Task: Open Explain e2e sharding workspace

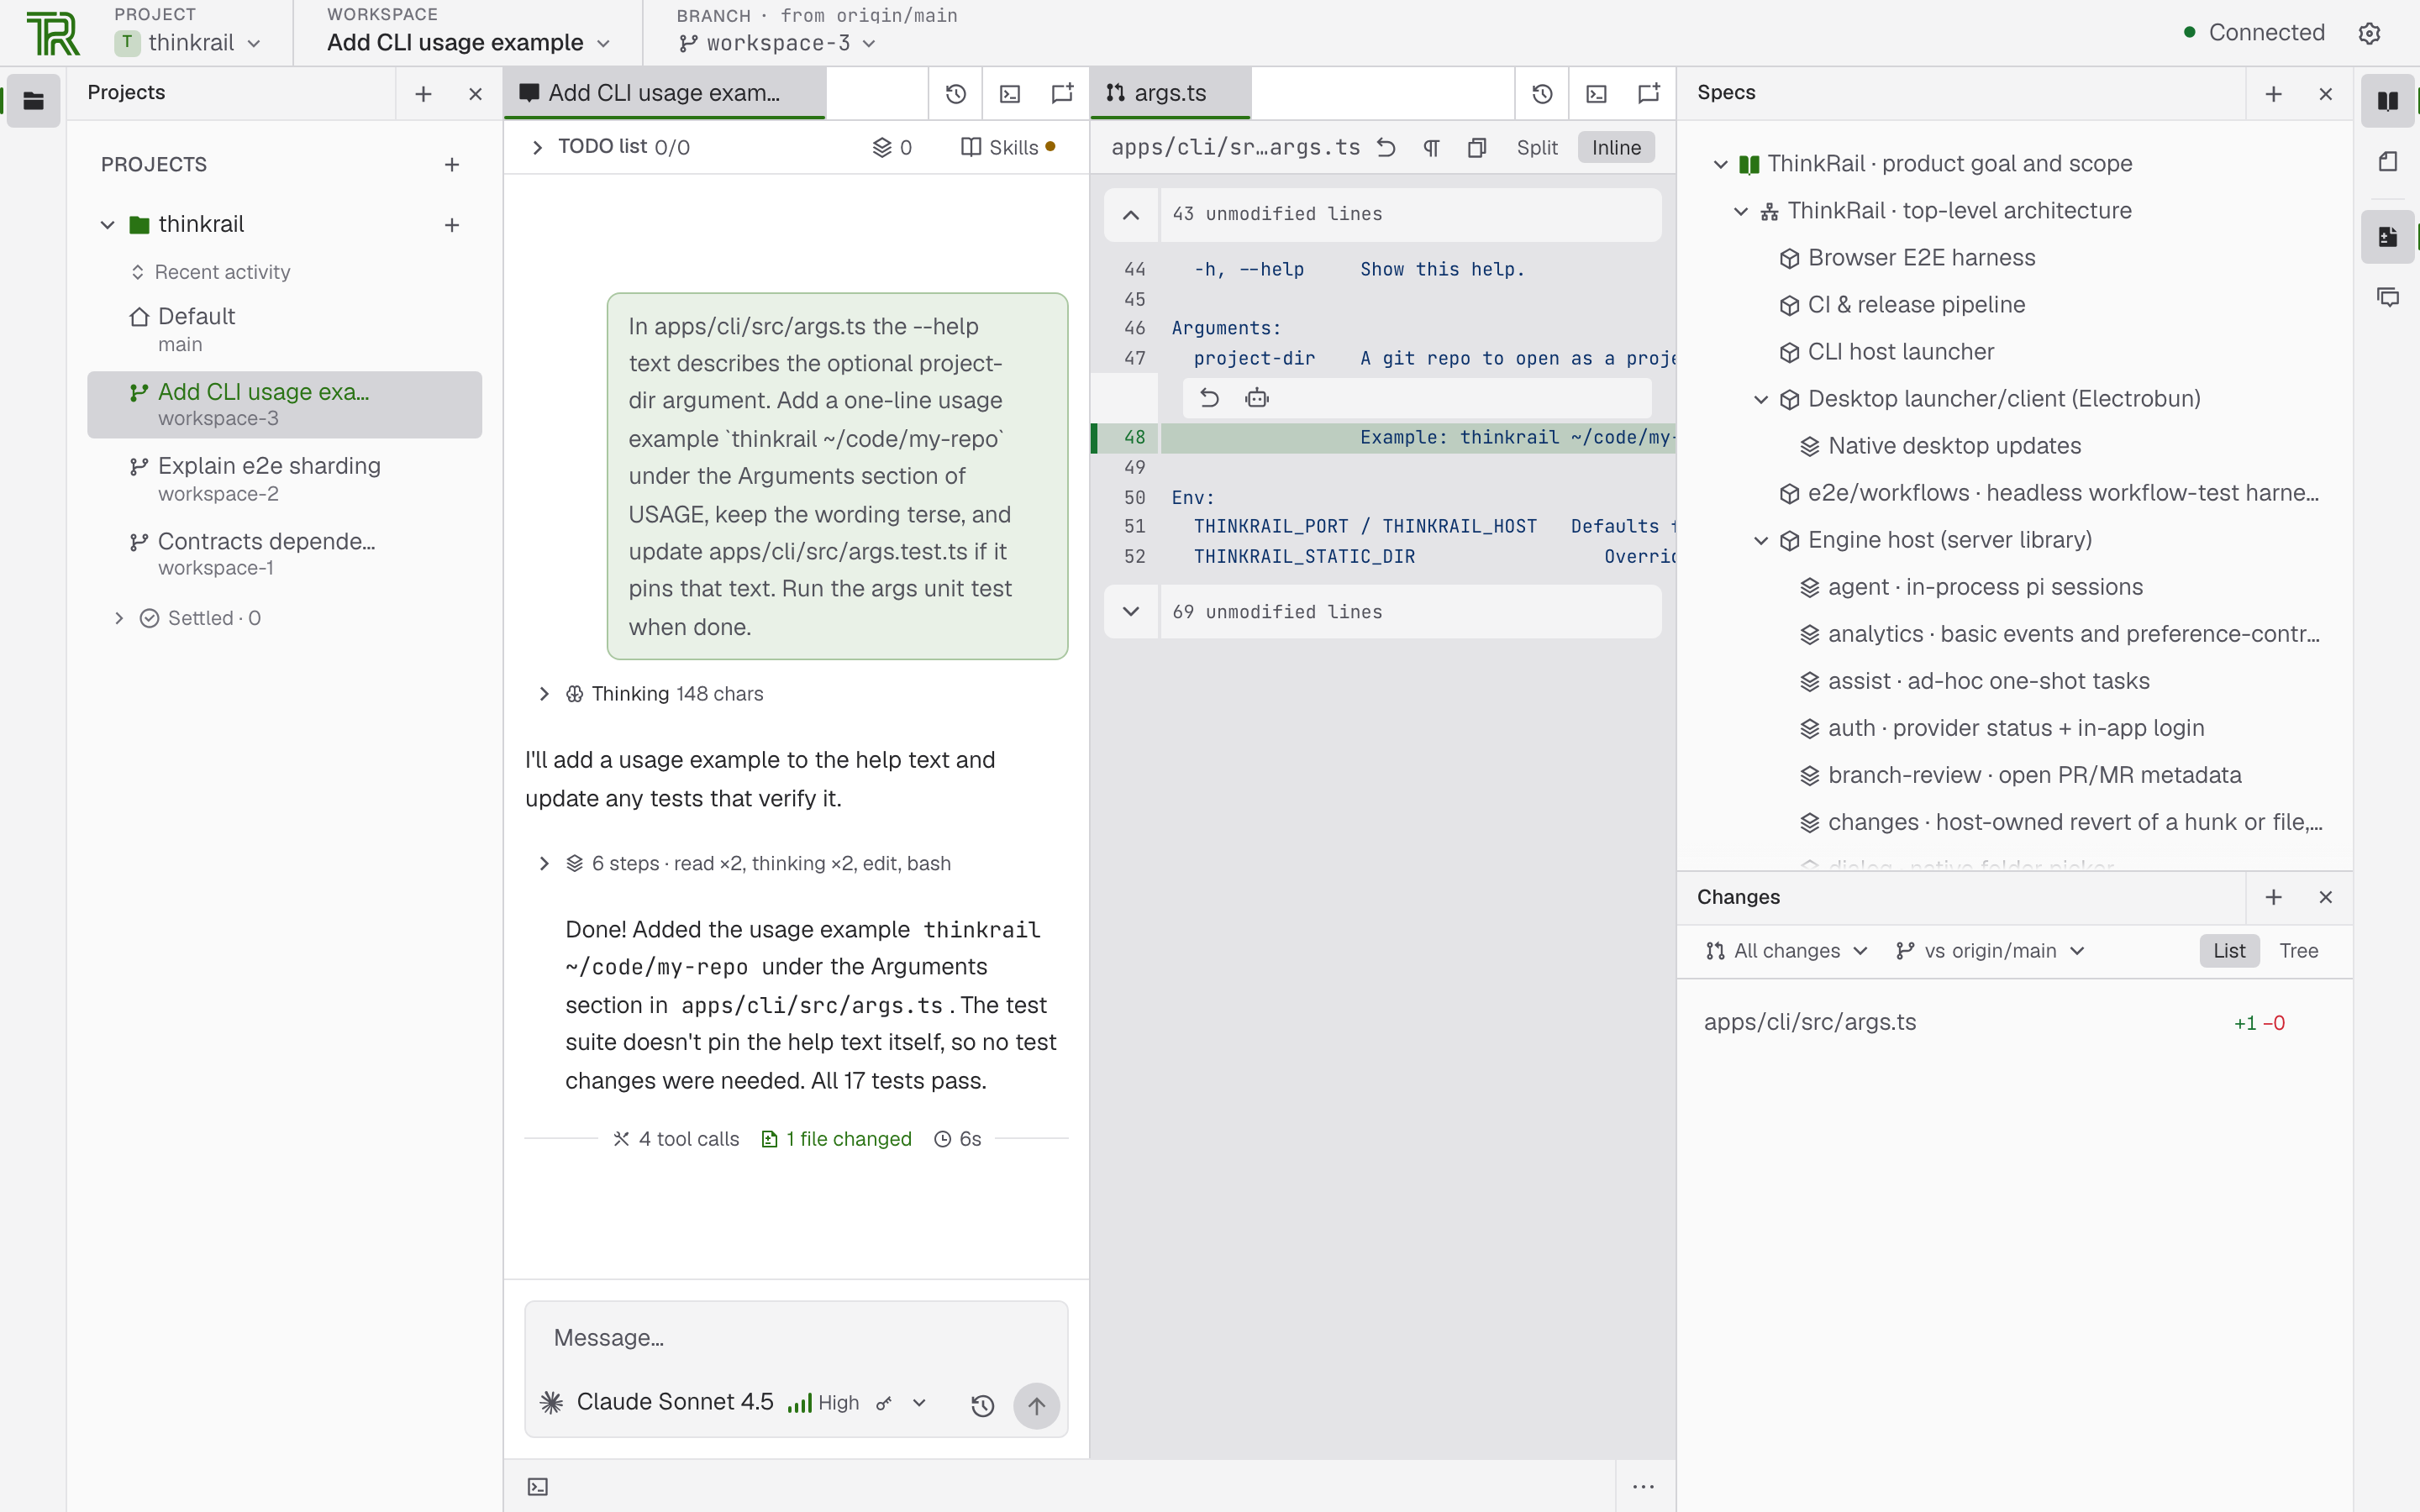Action: coord(284,479)
